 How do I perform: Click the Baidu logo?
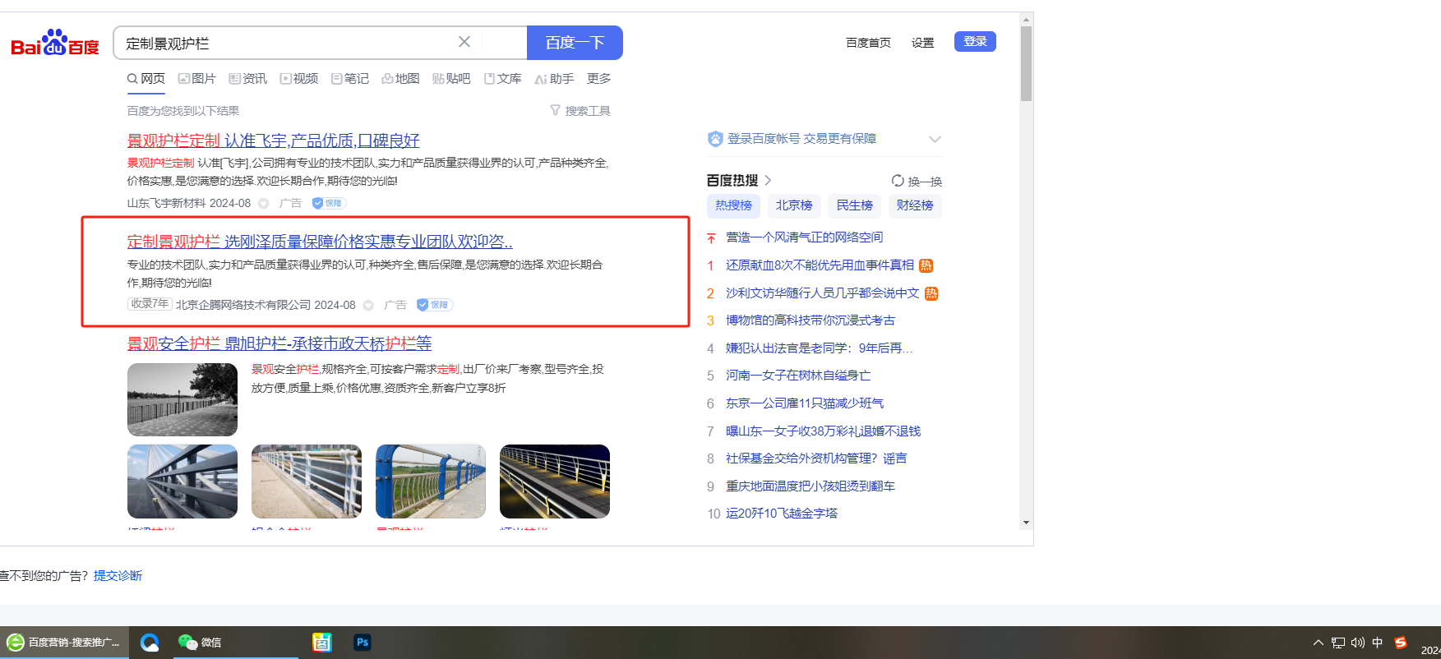[55, 43]
